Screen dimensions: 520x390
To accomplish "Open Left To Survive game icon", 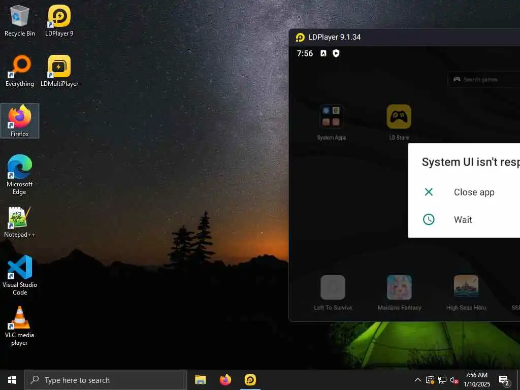I will [x=333, y=293].
